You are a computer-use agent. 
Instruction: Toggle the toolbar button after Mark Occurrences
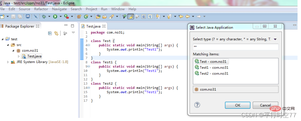[x=137, y=17]
